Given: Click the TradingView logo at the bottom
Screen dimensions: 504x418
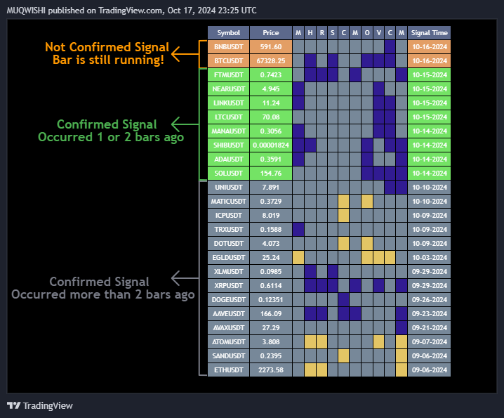Looking at the screenshot, I should coord(40,405).
